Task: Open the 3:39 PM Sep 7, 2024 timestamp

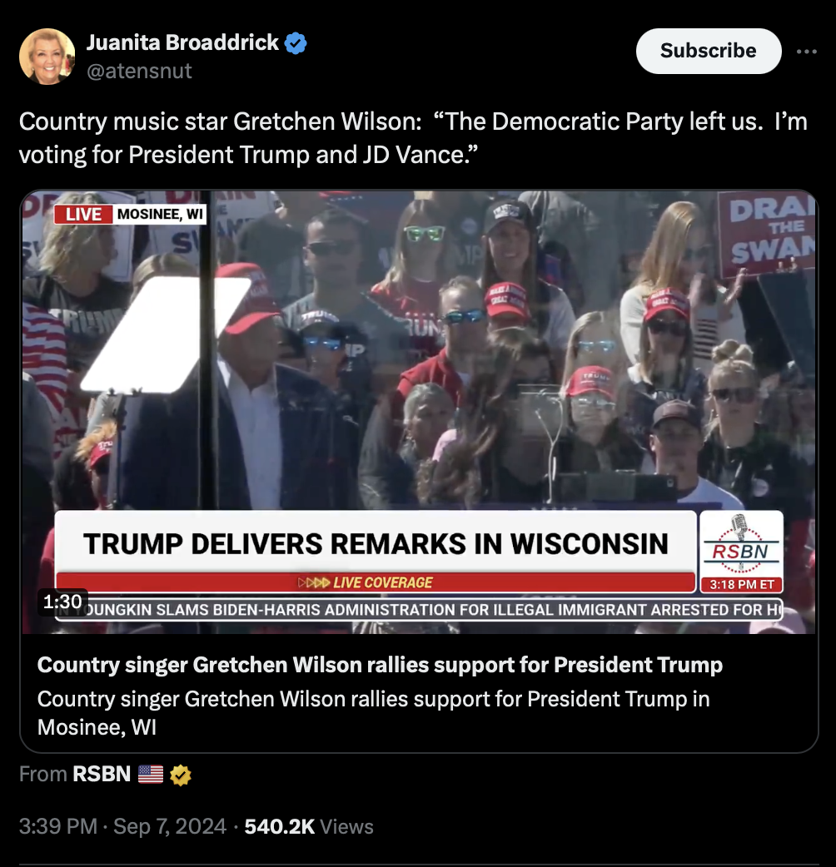Action: pos(122,826)
